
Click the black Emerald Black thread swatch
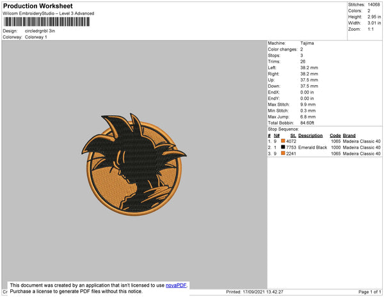283,147
